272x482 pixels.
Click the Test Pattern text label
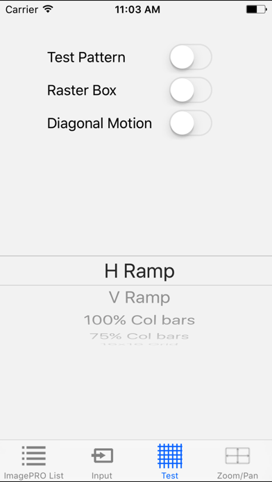86,57
